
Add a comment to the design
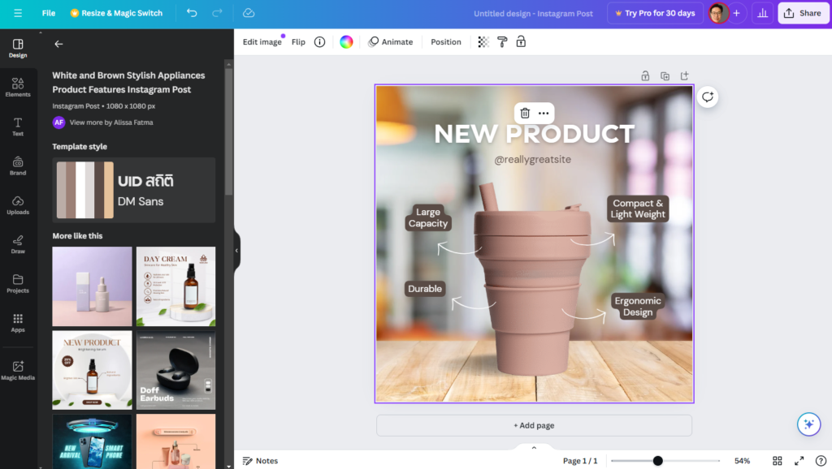click(x=708, y=97)
